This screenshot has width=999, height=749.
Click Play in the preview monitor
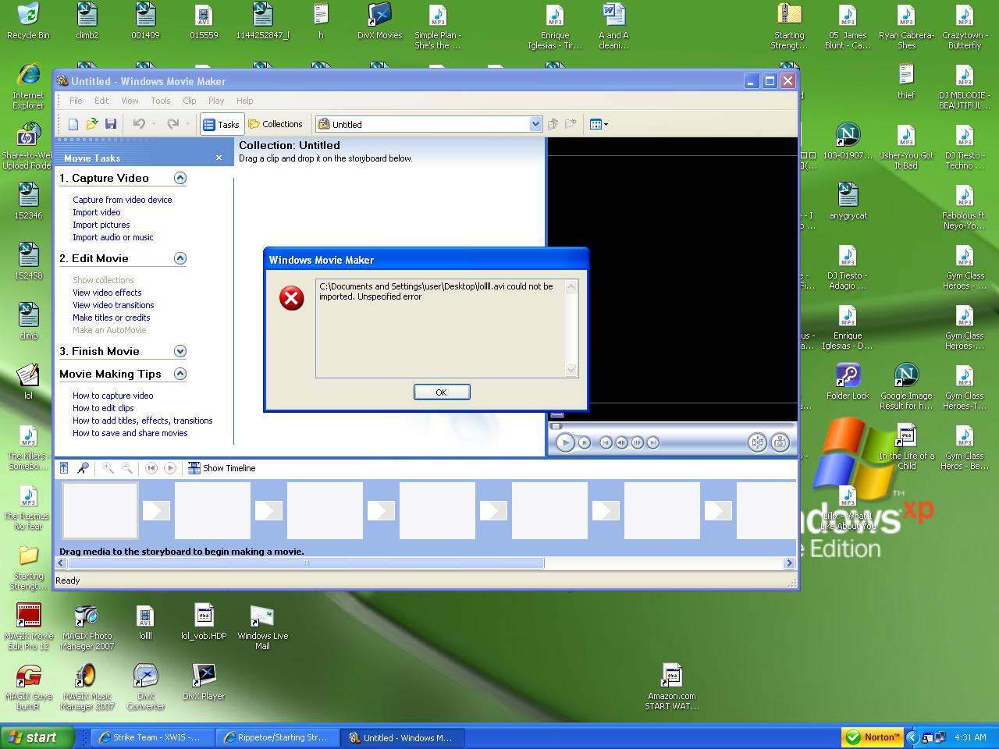(565, 442)
